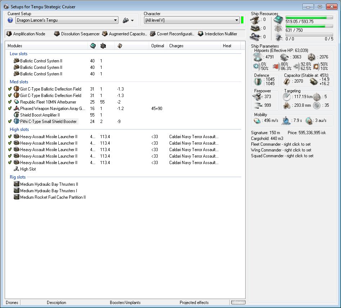Image resolution: width=341 pixels, height=308 pixels.
Task: Click the CPU resource icon
Action: (x=278, y=19)
